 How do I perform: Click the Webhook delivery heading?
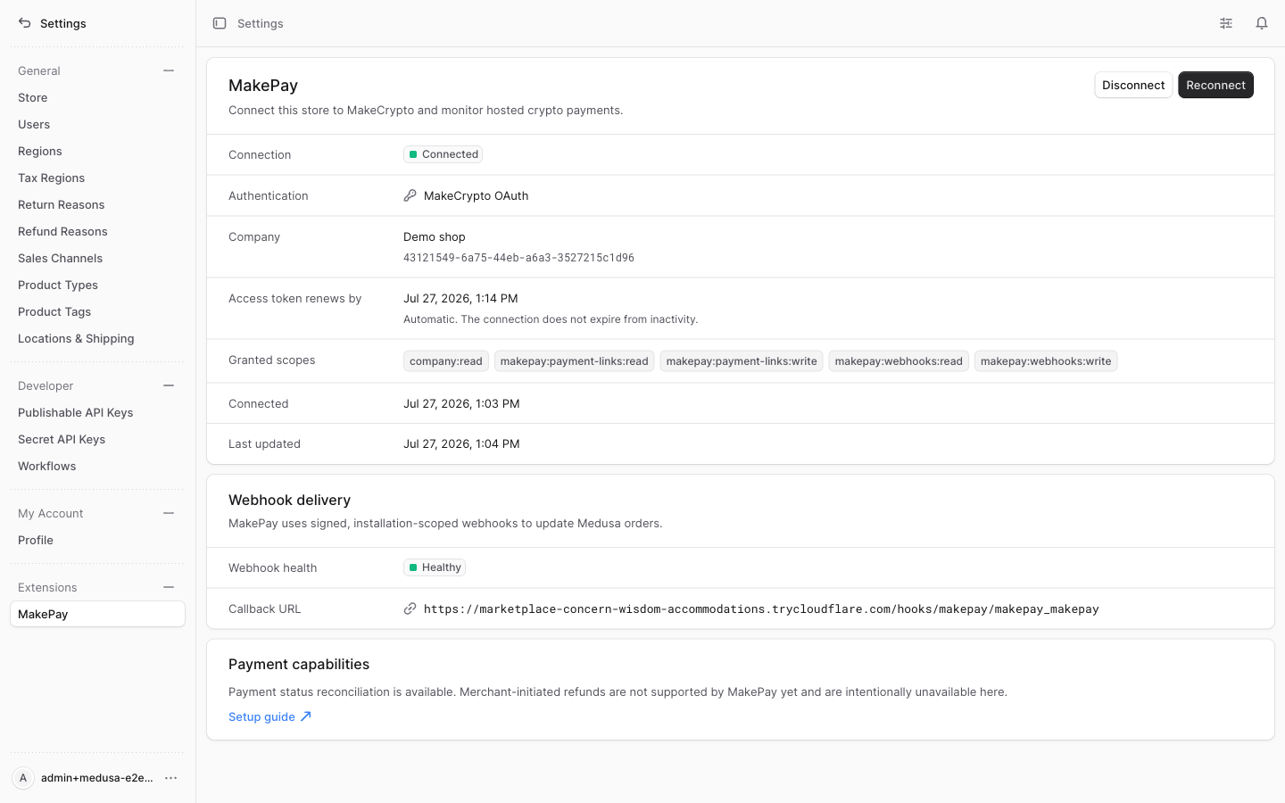(x=289, y=500)
